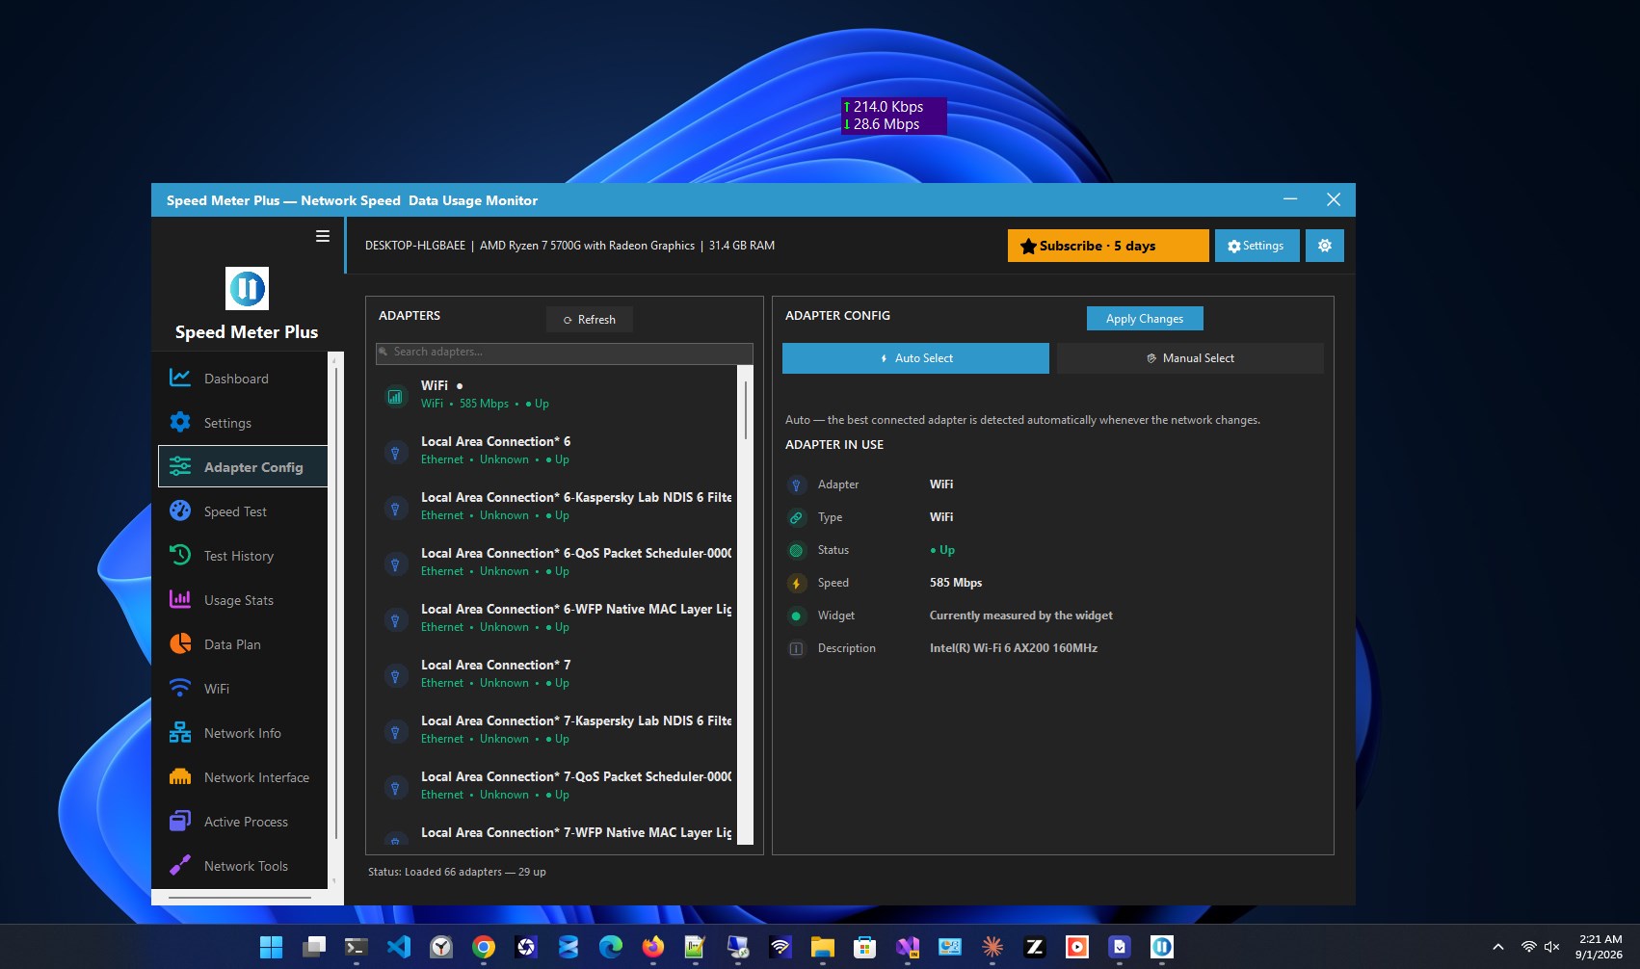Screen dimensions: 1640x969
Task: Click the Settings button in top bar
Action: click(x=1256, y=246)
